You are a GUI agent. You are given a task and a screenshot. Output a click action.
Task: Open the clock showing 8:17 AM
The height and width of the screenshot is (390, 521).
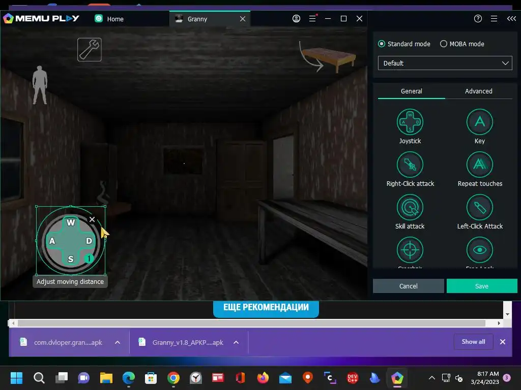coord(485,378)
